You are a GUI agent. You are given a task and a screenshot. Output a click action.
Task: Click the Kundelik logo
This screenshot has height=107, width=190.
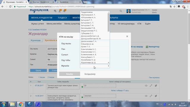click(x=39, y=11)
